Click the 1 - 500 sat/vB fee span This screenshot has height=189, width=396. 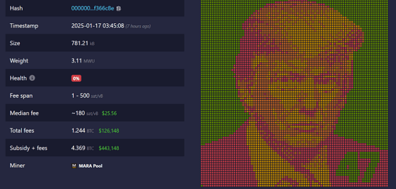point(87,96)
